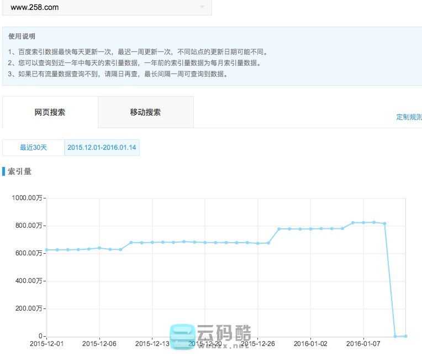Click the data point above 2016-01-07
This screenshot has height=356, width=422.
click(x=363, y=222)
